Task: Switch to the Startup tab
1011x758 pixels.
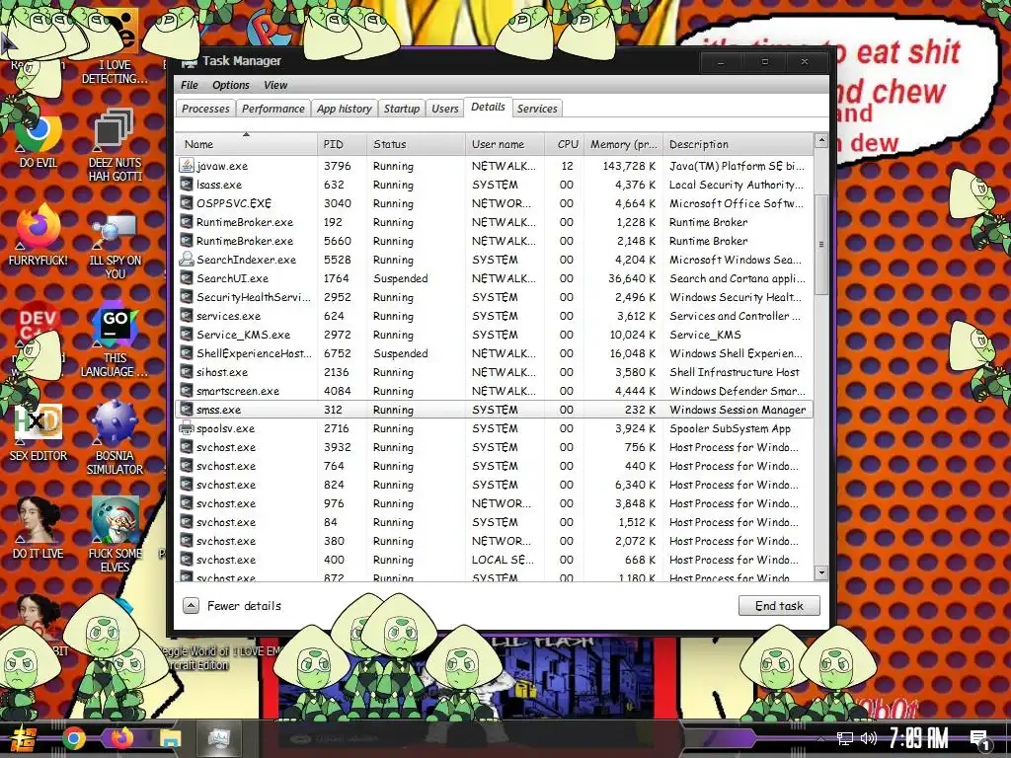Action: (402, 109)
